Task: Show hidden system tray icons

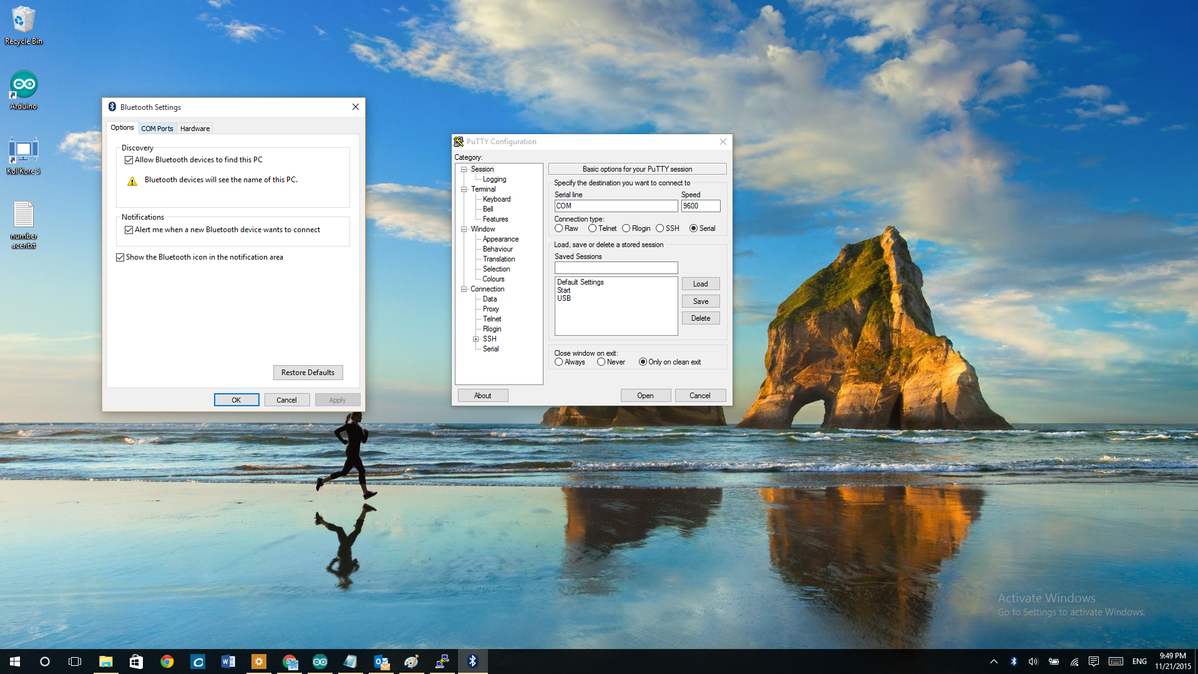Action: (994, 662)
